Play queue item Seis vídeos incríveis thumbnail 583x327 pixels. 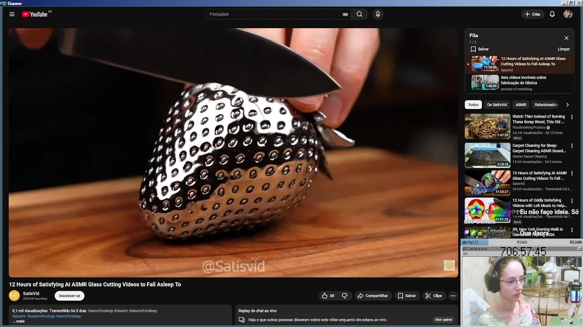coord(485,82)
